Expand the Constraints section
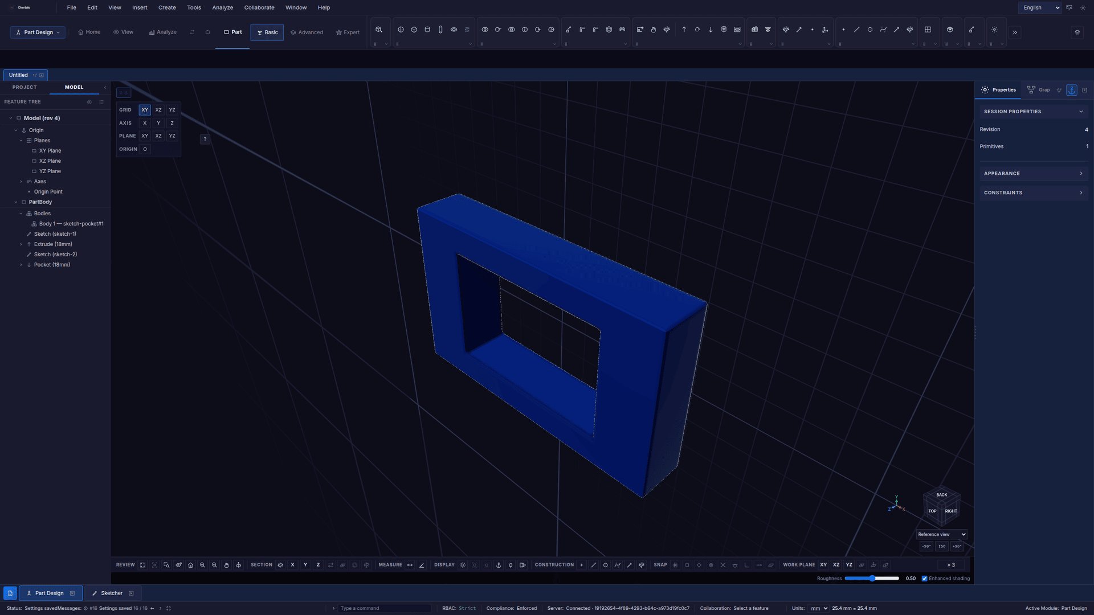 pos(1034,193)
